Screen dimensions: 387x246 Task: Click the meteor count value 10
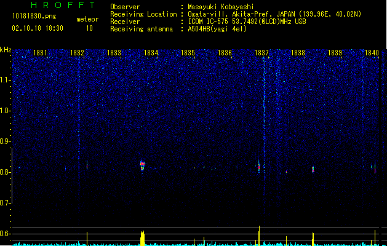click(x=89, y=28)
